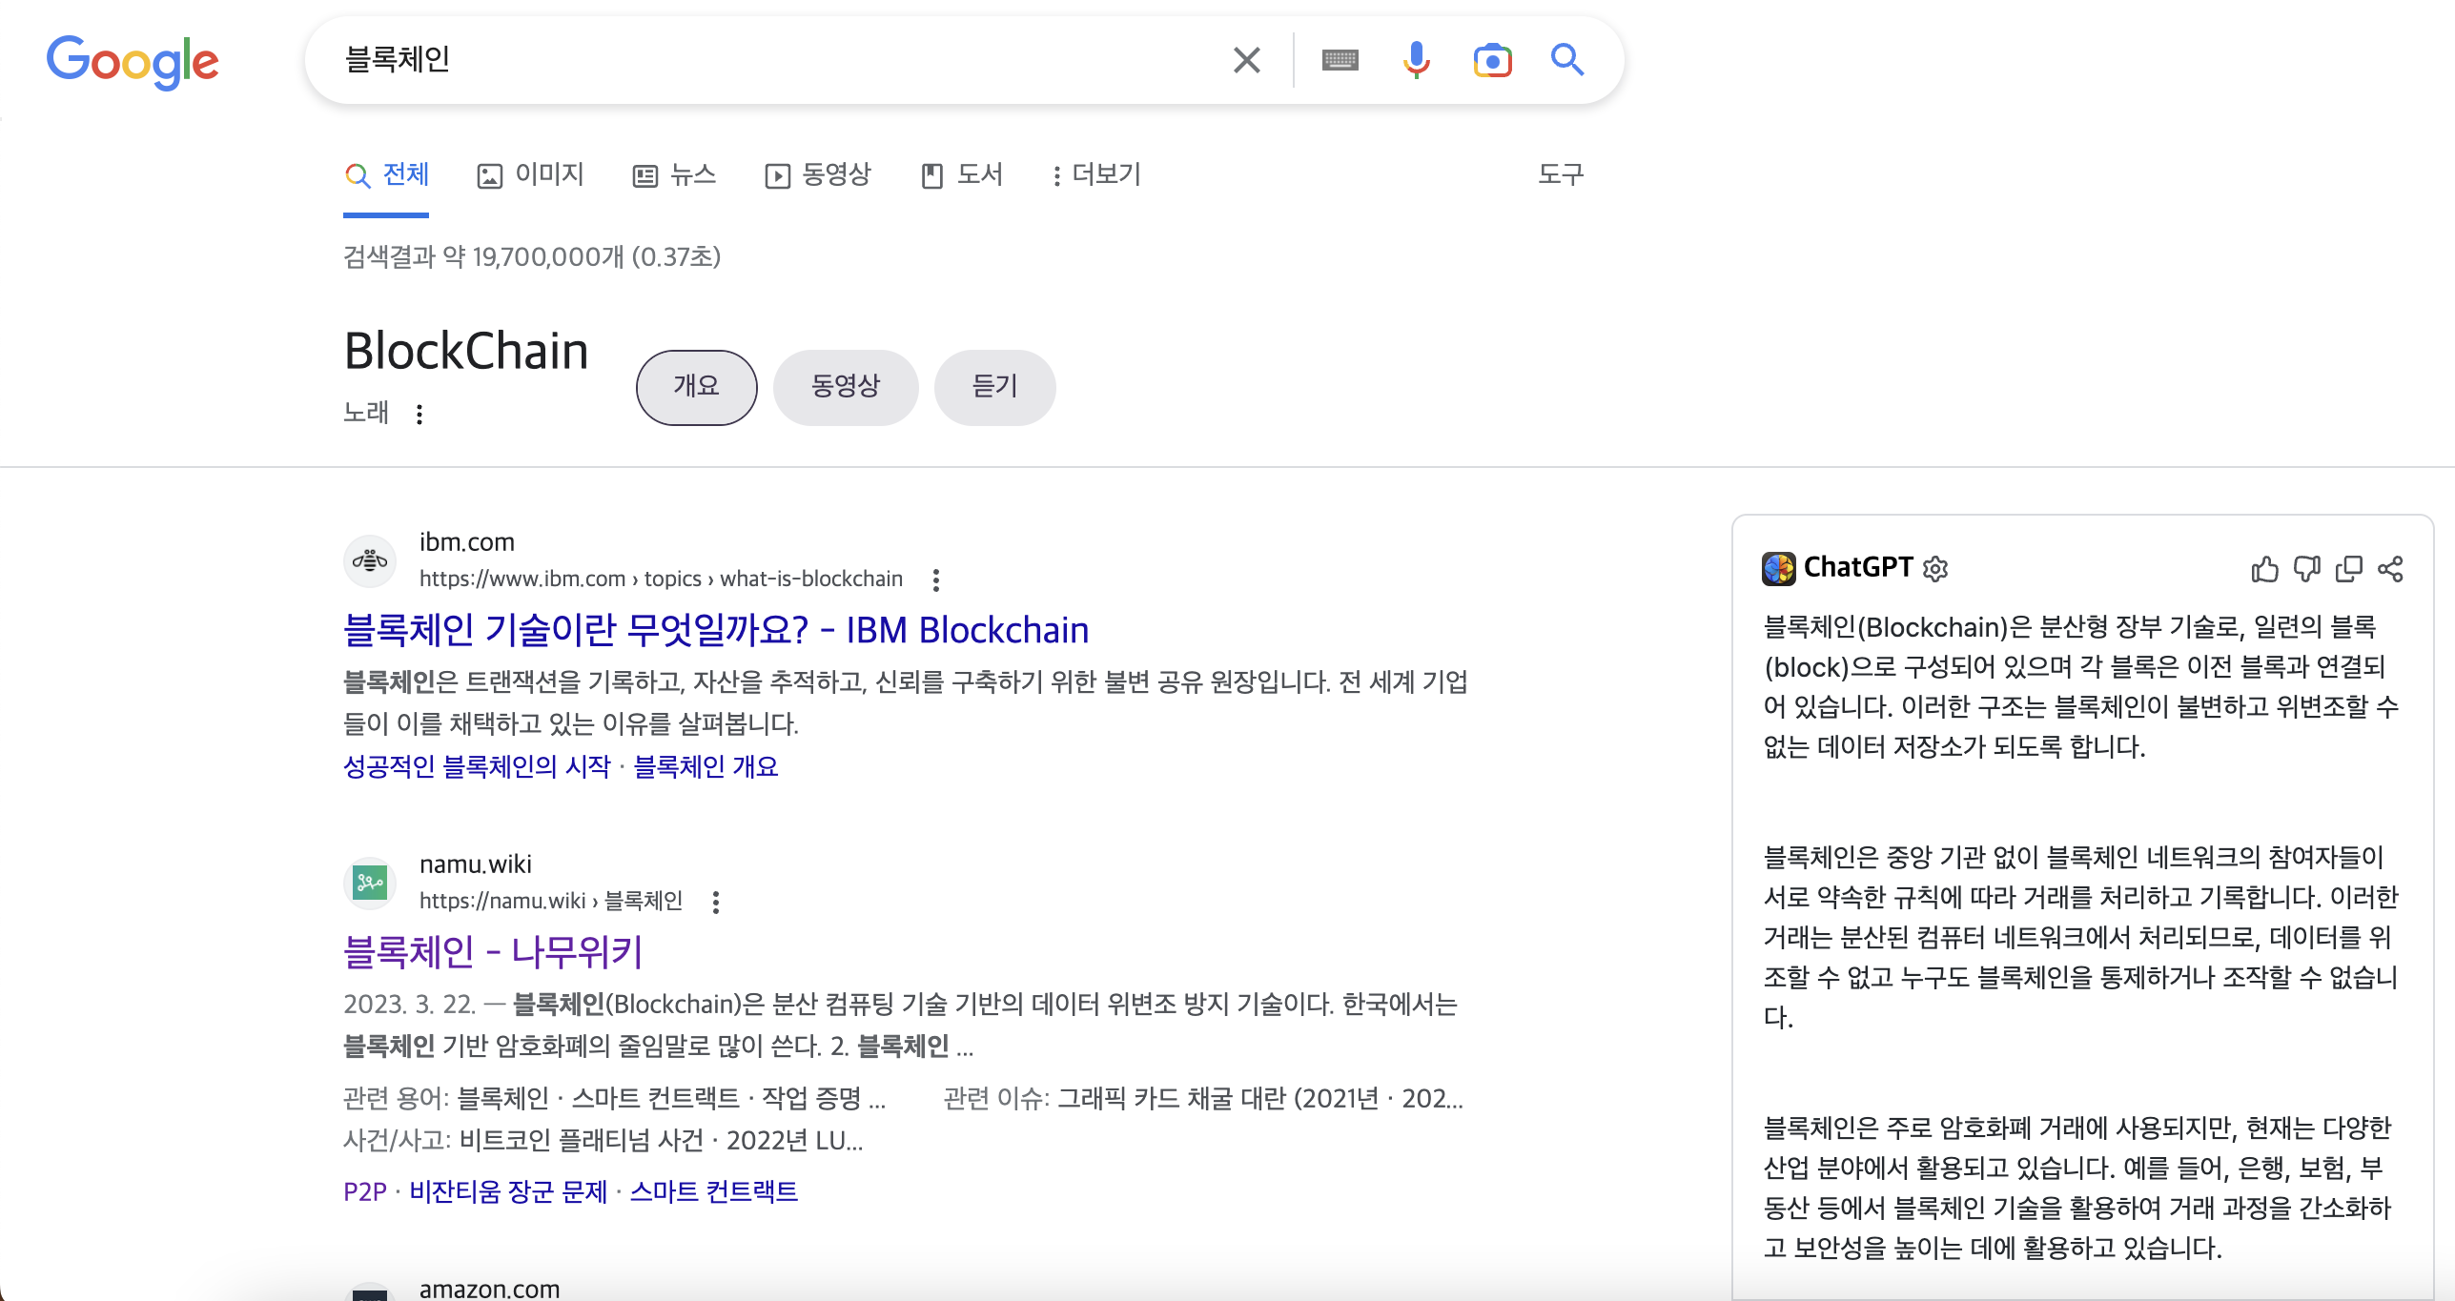Share the ChatGPT answer
This screenshot has height=1301, width=2455.
[x=2391, y=568]
